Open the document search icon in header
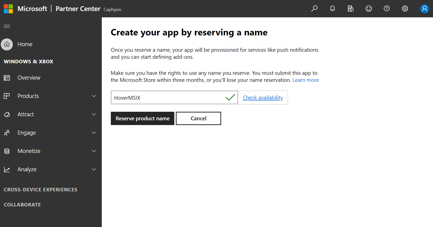The width and height of the screenshot is (433, 227). click(350, 9)
